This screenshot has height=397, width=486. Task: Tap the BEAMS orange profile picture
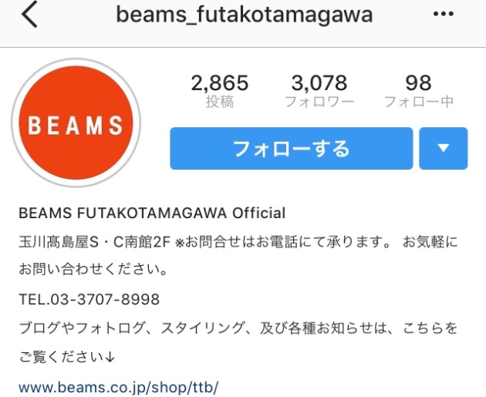pyautogui.click(x=76, y=123)
